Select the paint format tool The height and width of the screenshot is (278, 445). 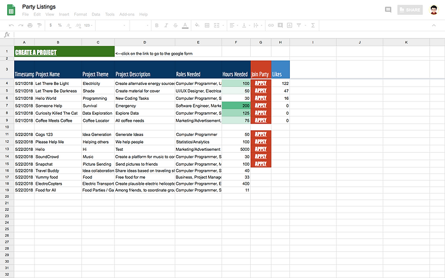tap(39, 26)
